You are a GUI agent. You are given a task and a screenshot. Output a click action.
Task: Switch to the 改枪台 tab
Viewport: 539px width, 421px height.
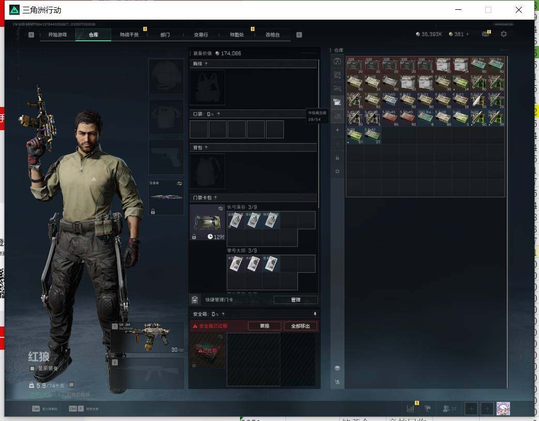coord(273,35)
